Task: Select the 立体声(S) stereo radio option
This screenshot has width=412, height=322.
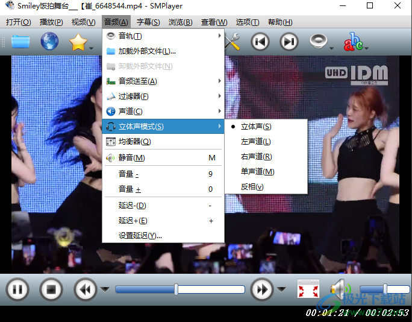Action: pyautogui.click(x=255, y=127)
